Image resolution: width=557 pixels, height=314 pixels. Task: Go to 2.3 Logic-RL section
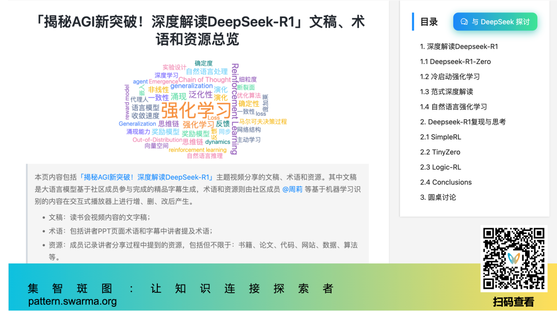click(x=440, y=167)
